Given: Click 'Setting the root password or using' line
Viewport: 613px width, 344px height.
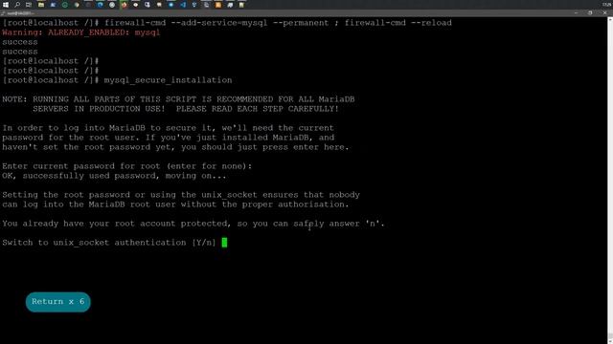Looking at the screenshot, I should point(181,195).
